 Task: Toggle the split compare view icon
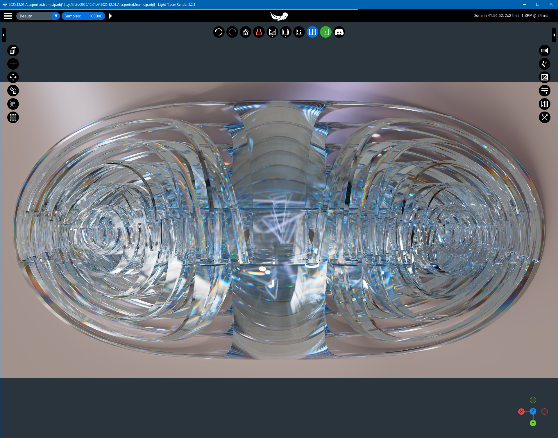click(x=544, y=104)
